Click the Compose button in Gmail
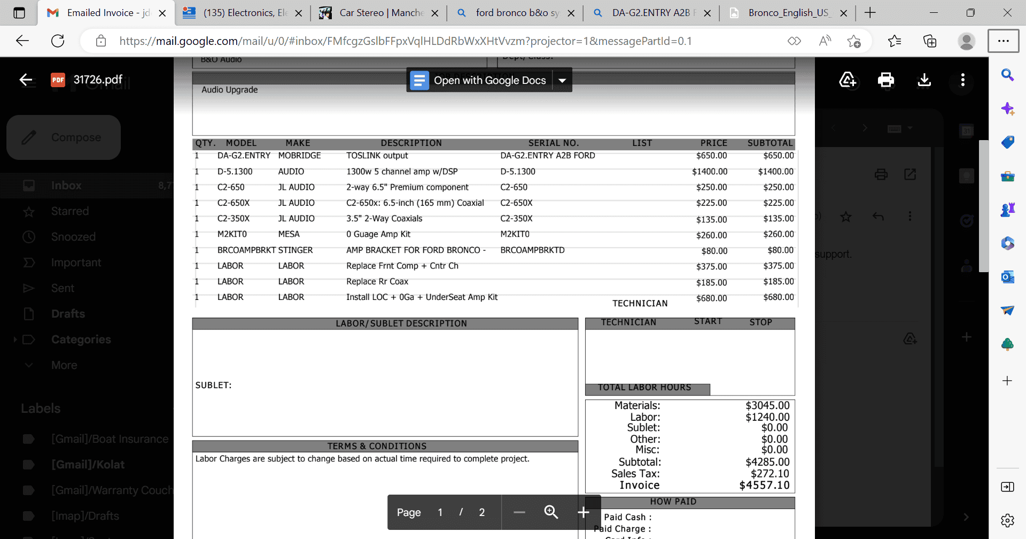This screenshot has width=1026, height=539. click(64, 137)
